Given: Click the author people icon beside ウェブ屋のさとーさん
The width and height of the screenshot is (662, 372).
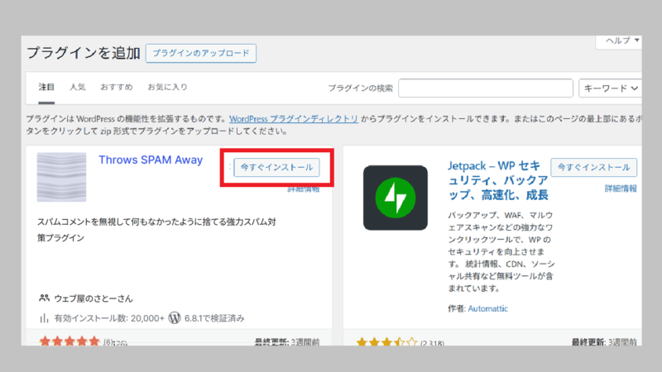Looking at the screenshot, I should click(44, 298).
